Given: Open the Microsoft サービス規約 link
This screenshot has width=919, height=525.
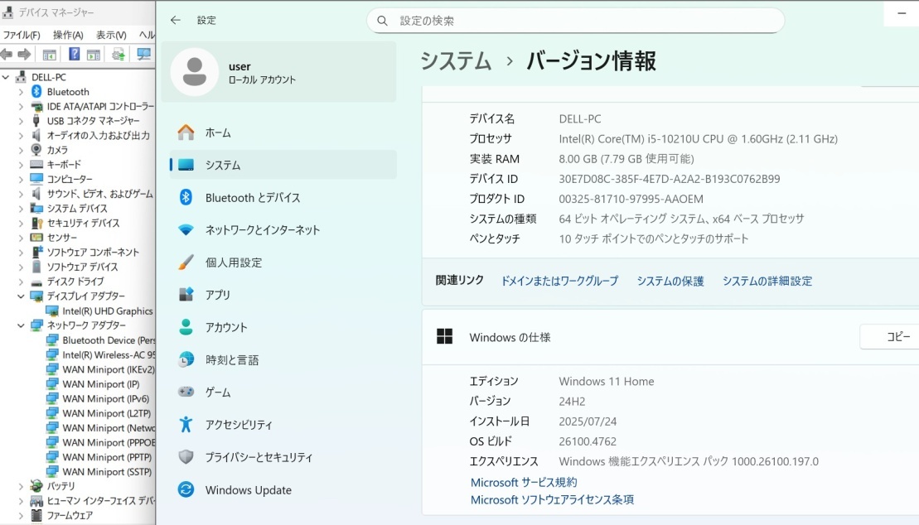Looking at the screenshot, I should pos(524,482).
